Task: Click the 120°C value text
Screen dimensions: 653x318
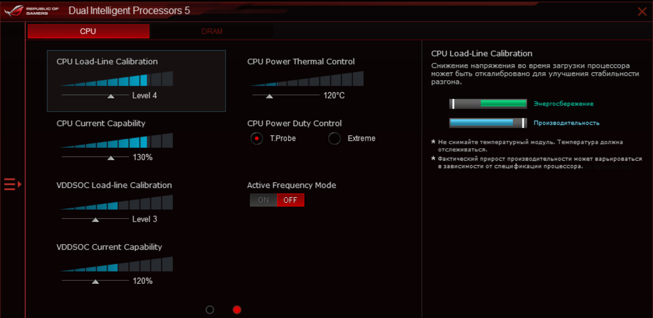Action: 334,96
